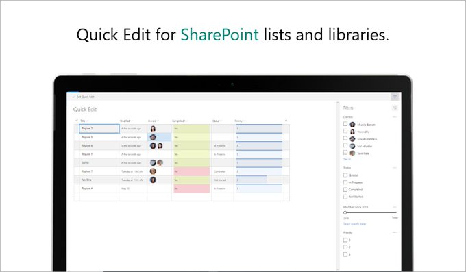Open the Modified column header dropdown
Image resolution: width=466 pixels, height=272 pixels.
(126, 121)
